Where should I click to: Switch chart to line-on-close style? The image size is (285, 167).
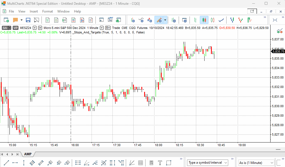point(222,20)
